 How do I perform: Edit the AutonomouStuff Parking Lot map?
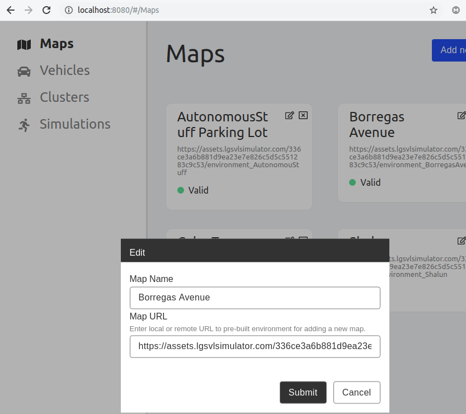(x=289, y=115)
